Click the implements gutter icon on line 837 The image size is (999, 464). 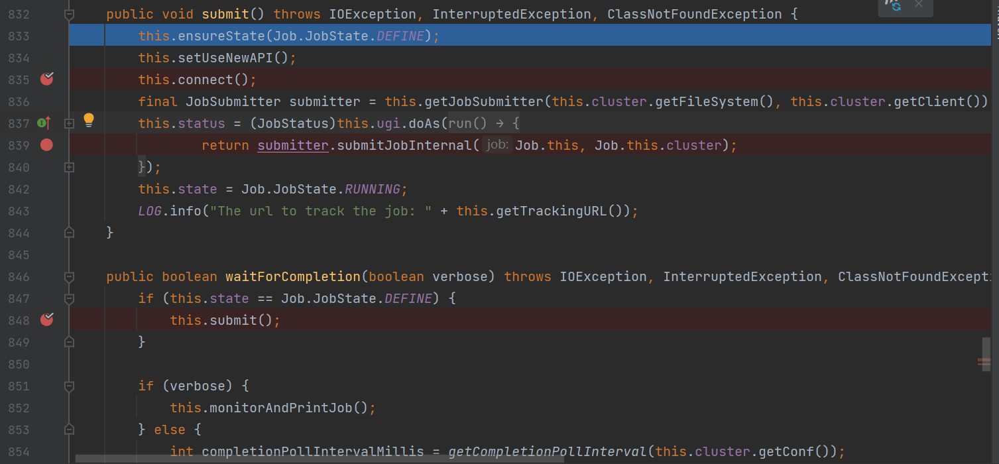coord(44,123)
